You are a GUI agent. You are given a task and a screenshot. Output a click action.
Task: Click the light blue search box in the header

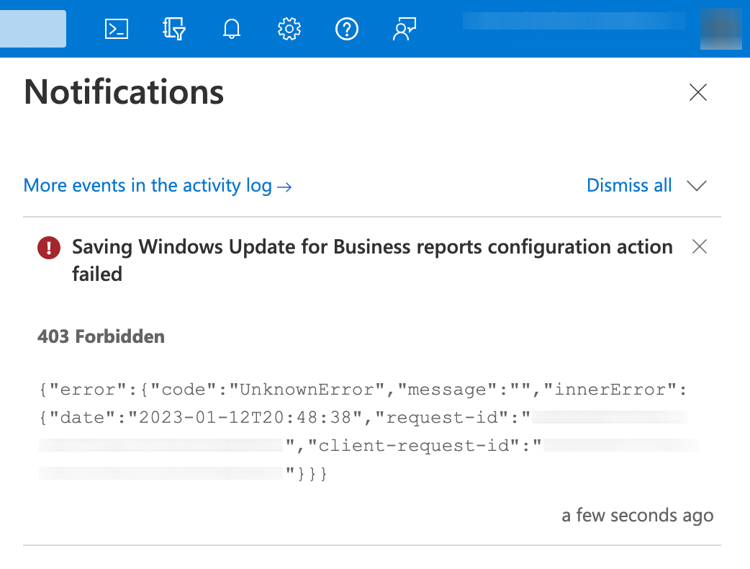click(33, 29)
